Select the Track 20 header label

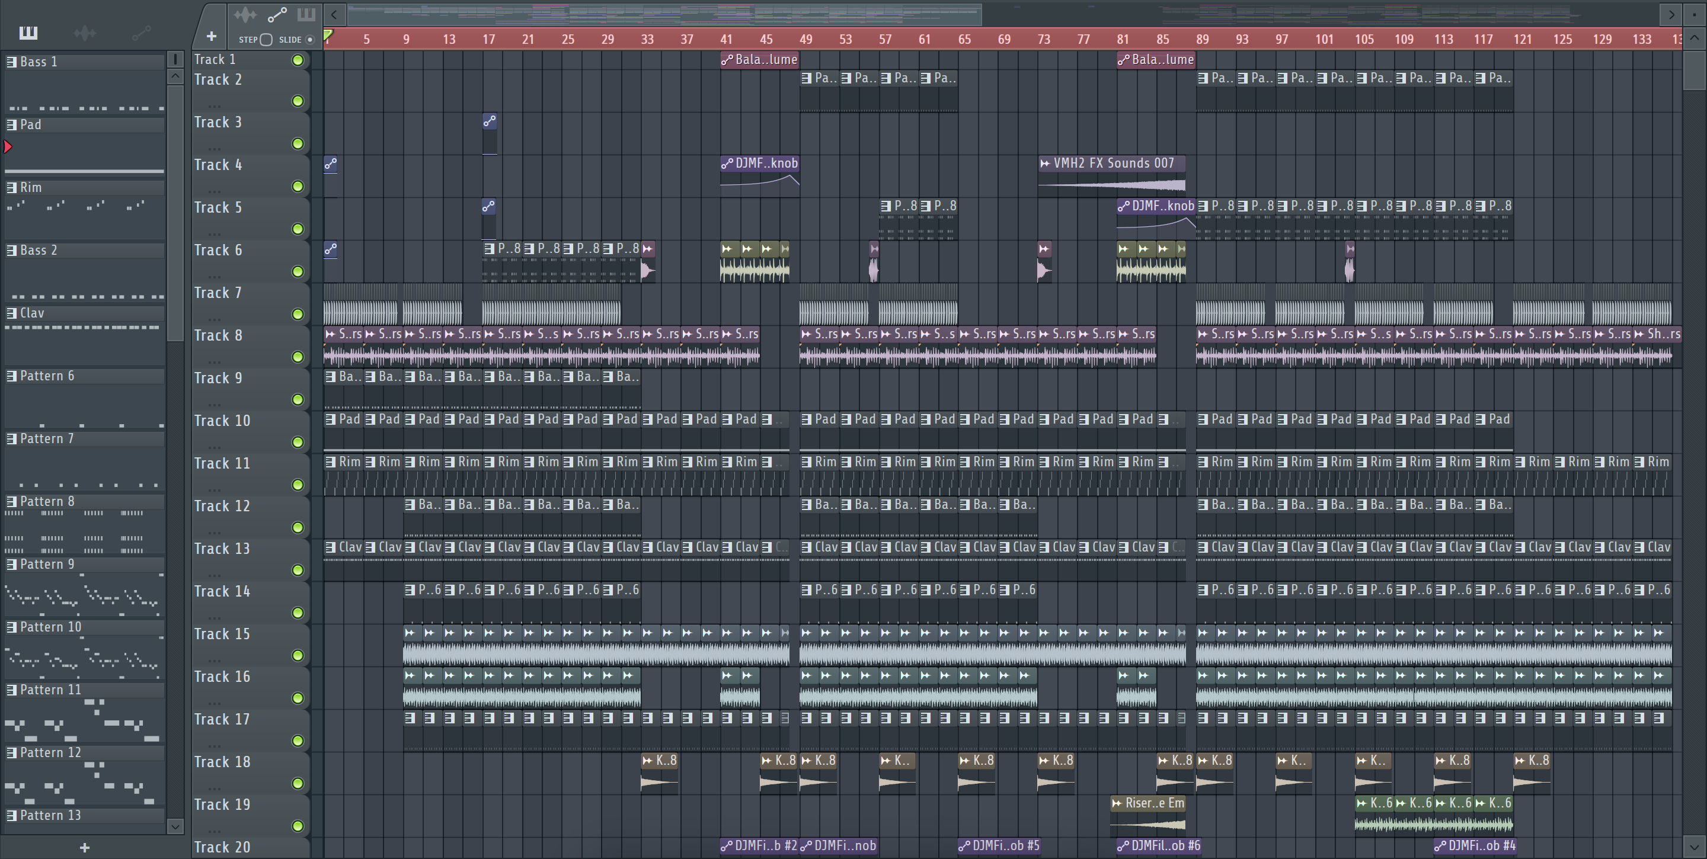pyautogui.click(x=222, y=848)
